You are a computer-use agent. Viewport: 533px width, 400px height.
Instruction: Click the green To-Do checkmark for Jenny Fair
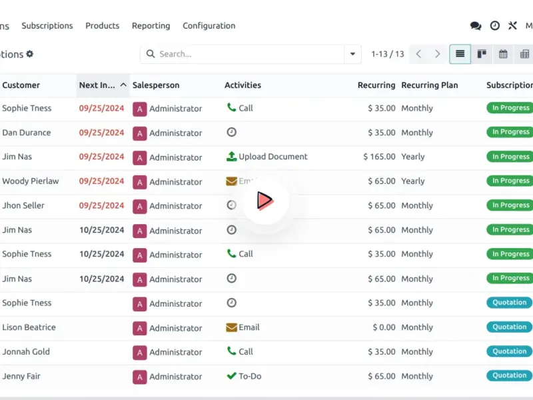click(x=231, y=376)
